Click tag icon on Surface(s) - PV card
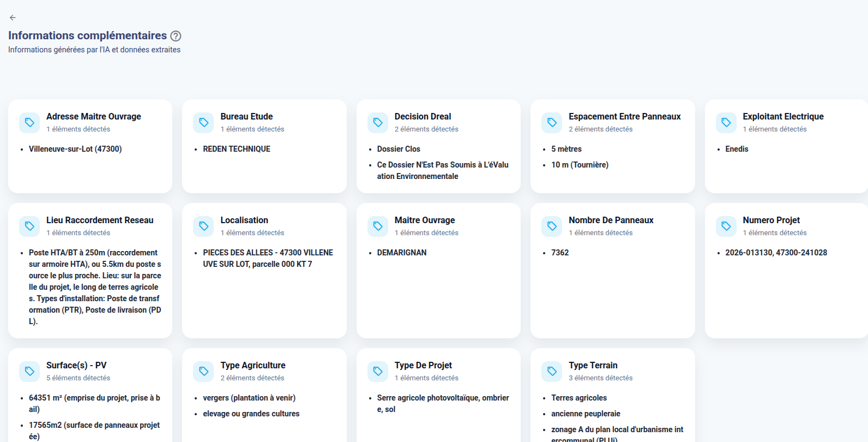 click(29, 371)
